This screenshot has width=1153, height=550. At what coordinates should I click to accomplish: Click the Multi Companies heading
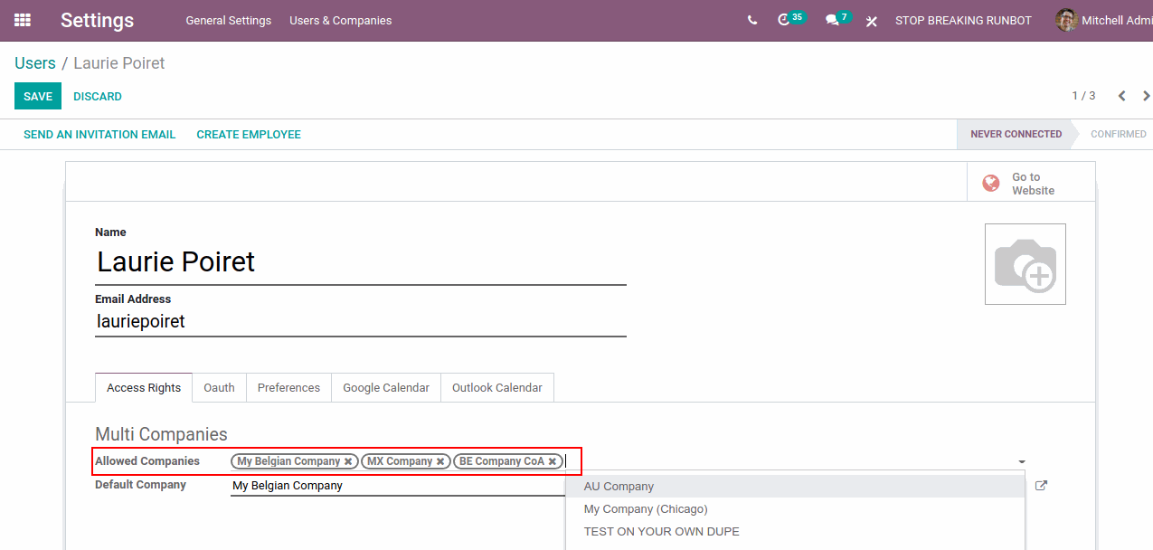[161, 435]
